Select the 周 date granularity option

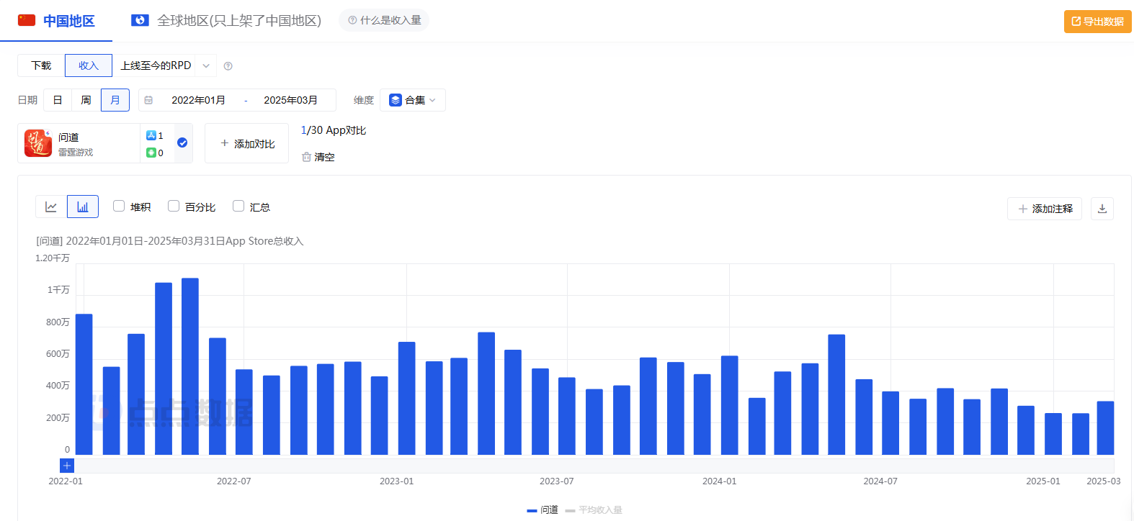click(x=86, y=100)
